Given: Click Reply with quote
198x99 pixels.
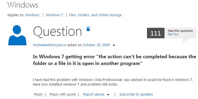Looking at the screenshot, I should (x=63, y=94).
